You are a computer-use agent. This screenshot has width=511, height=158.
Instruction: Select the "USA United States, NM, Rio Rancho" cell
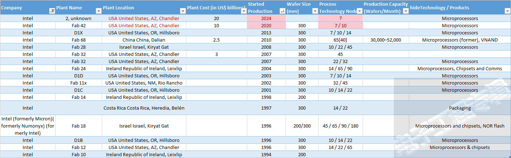pyautogui.click(x=144, y=83)
